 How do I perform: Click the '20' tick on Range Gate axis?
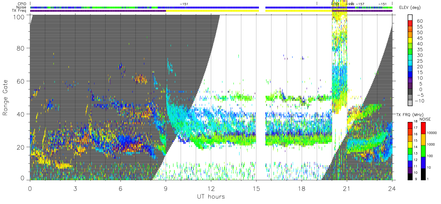coord(21,147)
